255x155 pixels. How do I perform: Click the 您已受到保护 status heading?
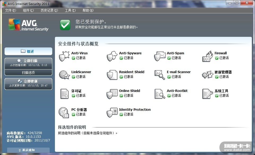(91, 21)
